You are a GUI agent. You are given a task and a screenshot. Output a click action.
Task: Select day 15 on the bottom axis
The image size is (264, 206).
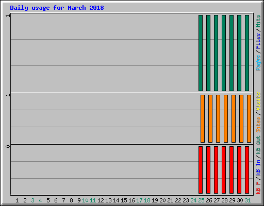(124, 200)
